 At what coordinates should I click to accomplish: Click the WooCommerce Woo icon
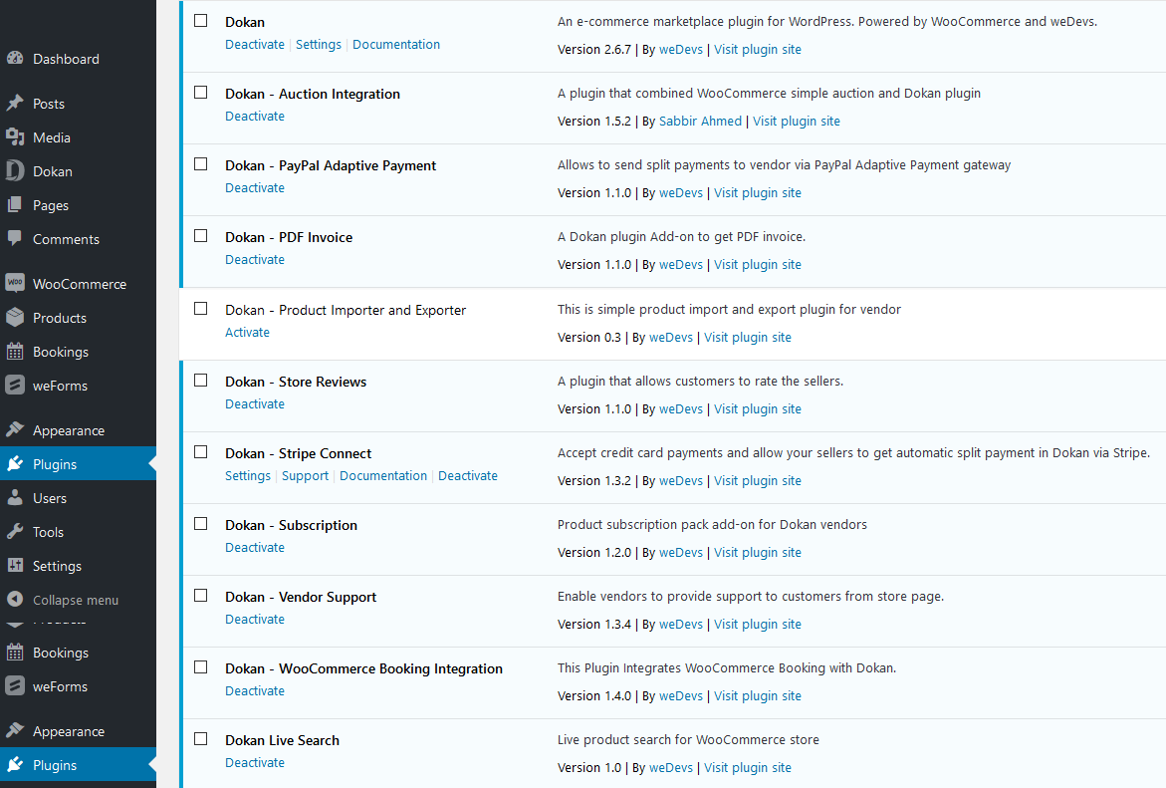click(x=15, y=283)
